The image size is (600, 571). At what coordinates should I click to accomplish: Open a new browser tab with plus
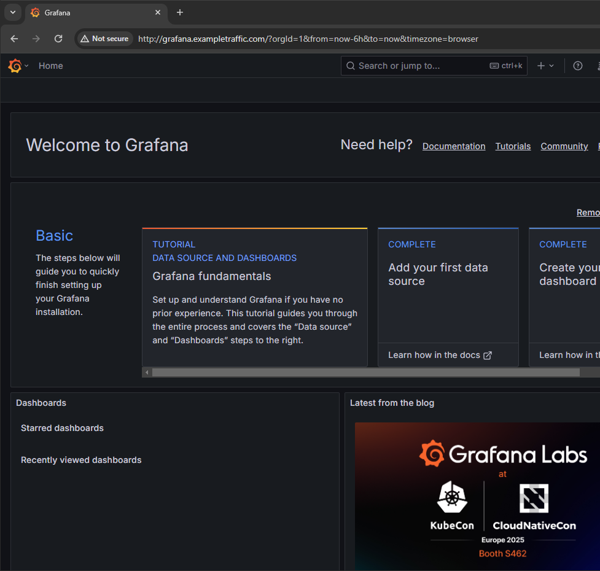point(180,13)
